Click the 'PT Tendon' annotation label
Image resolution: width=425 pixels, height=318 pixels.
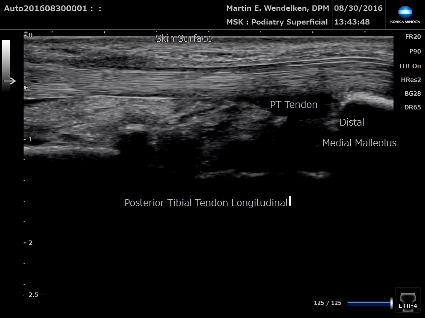(294, 105)
